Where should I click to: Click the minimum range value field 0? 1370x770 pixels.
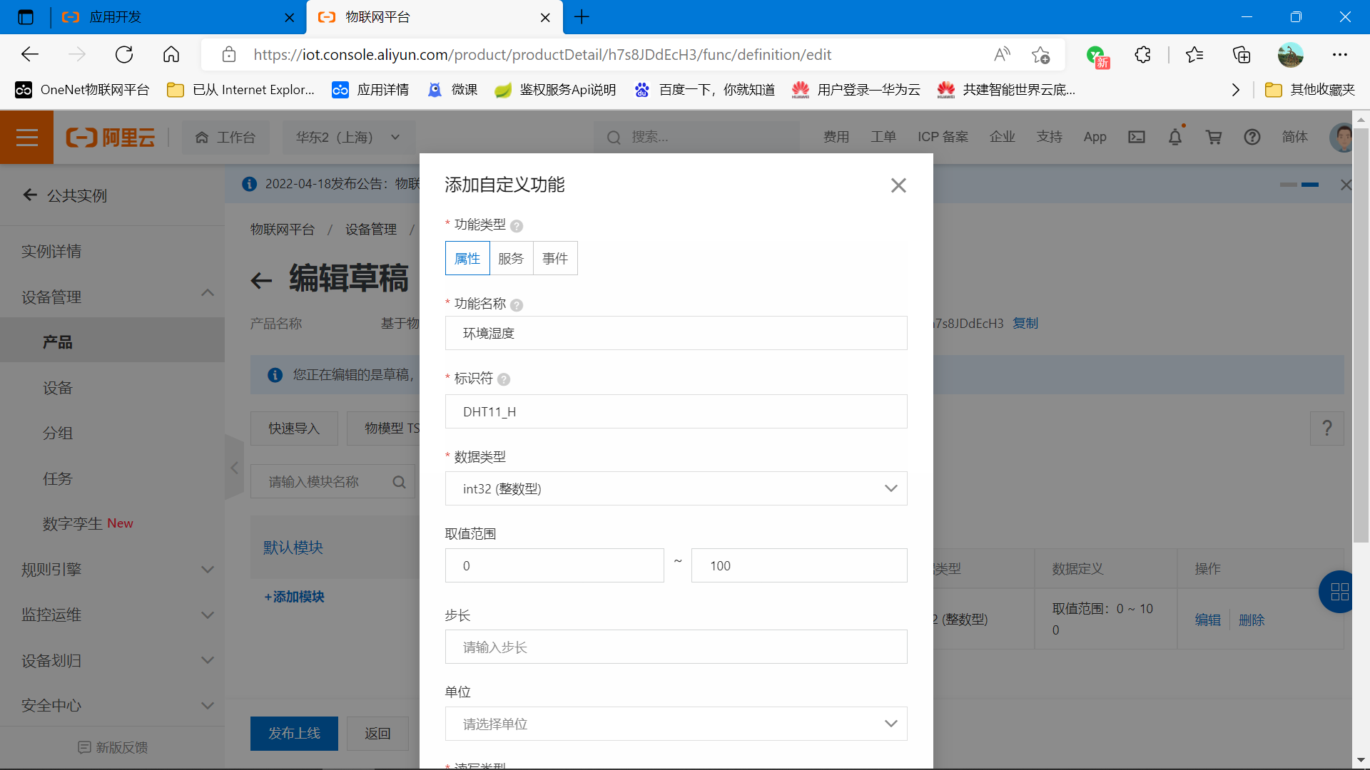(x=554, y=565)
